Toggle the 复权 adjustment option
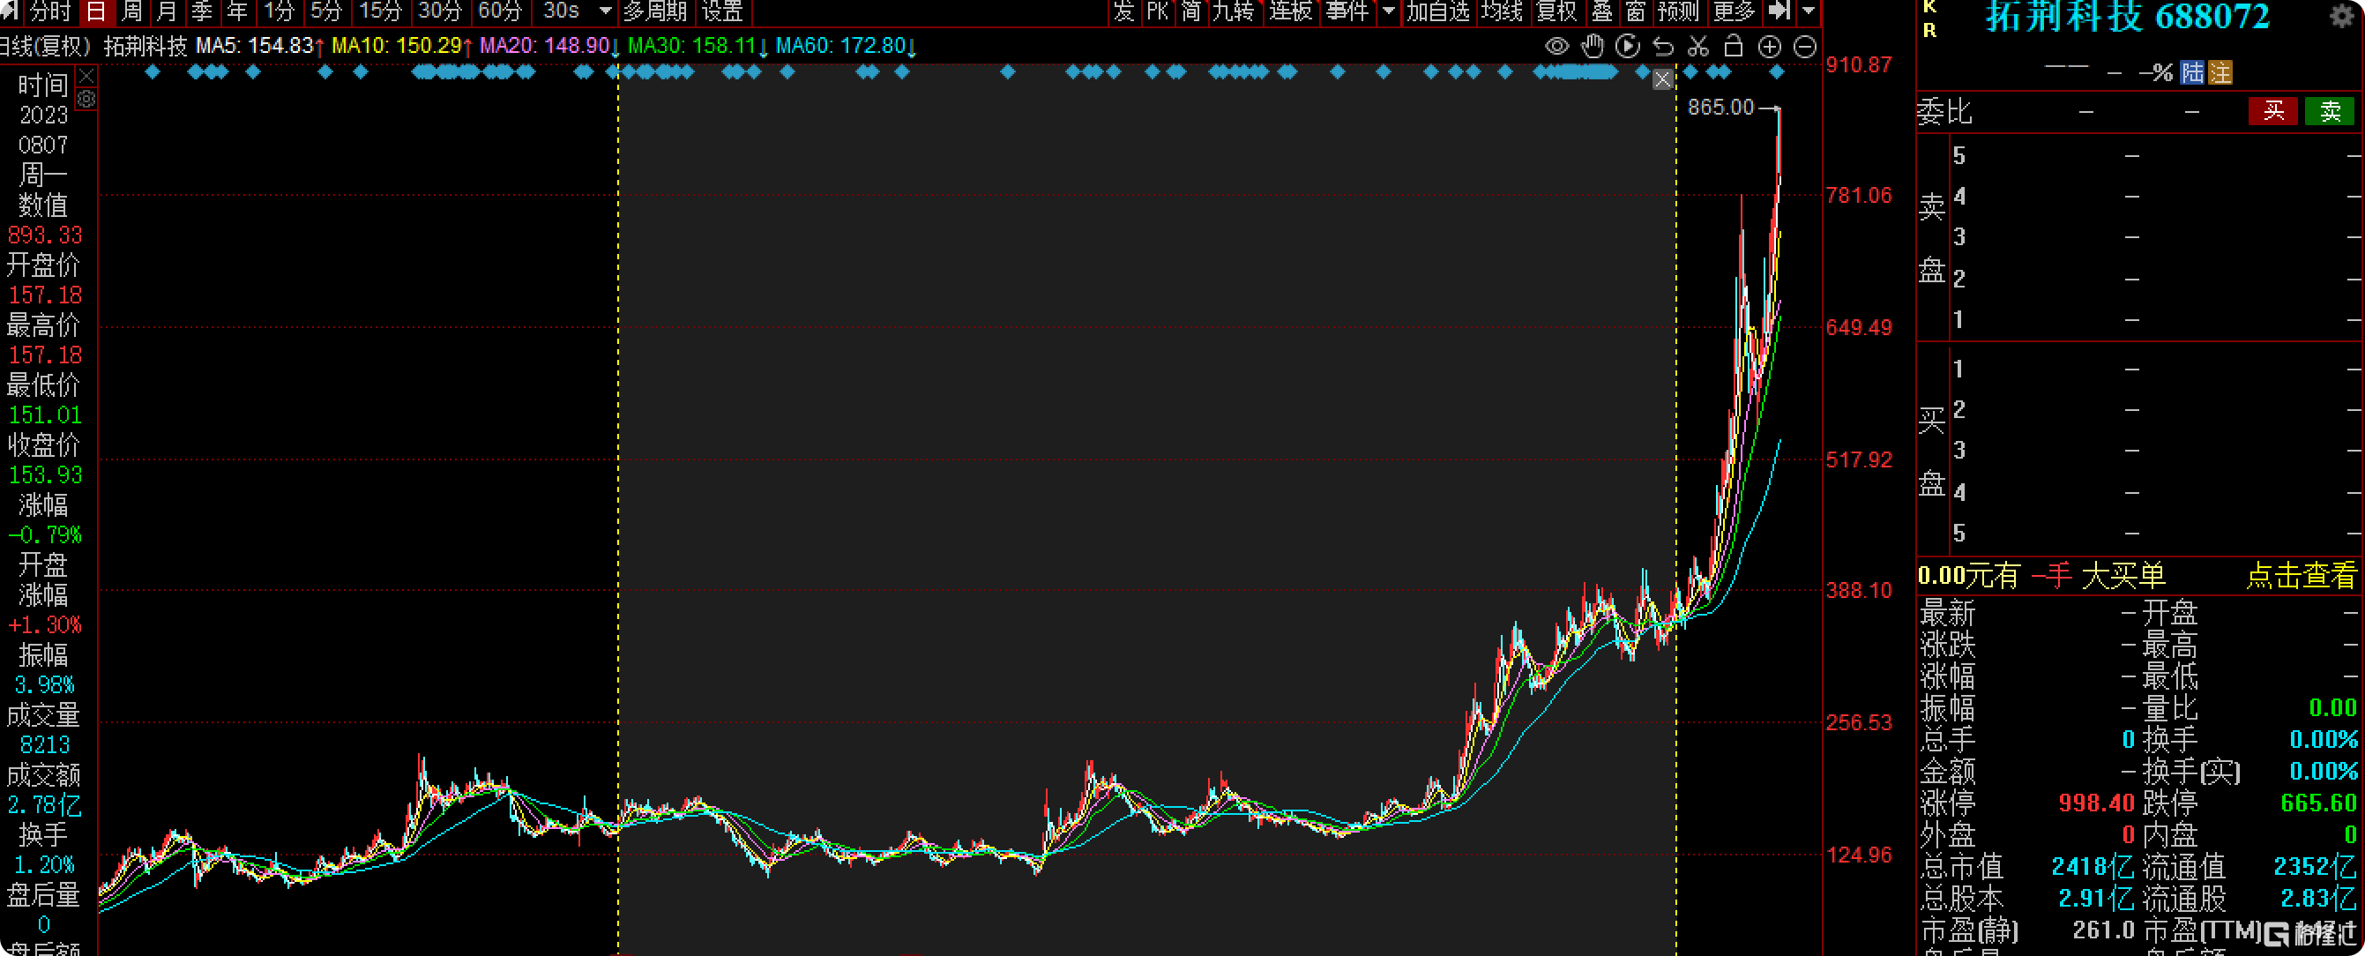 click(x=1556, y=11)
